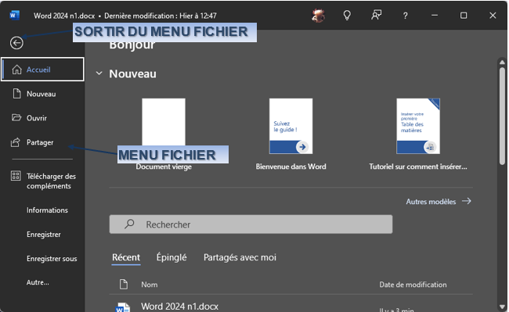Click the lightbulb ideas icon
The image size is (509, 312).
[x=347, y=15]
